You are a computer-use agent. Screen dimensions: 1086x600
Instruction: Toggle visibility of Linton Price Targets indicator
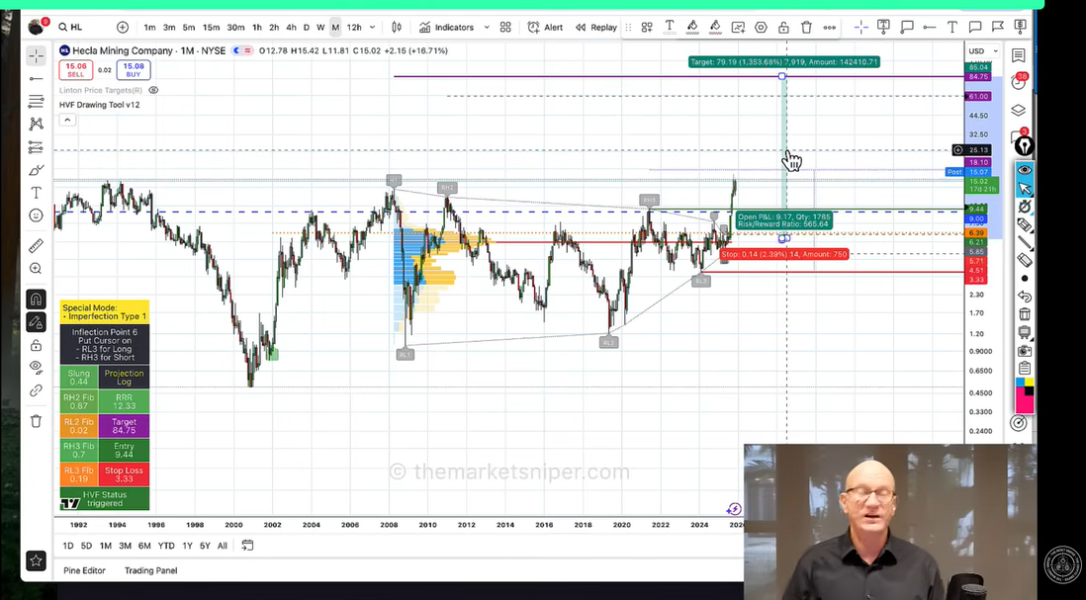point(153,91)
